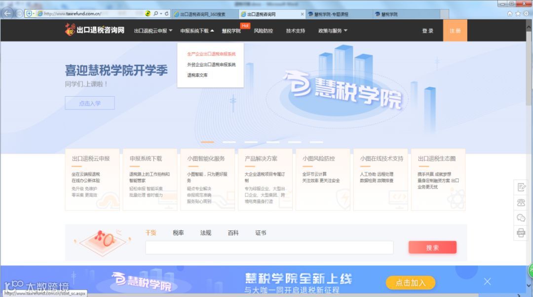This screenshot has height=297, width=533.
Task: Close the 出口退税咨询网 tab with the X
Action: 302,14
